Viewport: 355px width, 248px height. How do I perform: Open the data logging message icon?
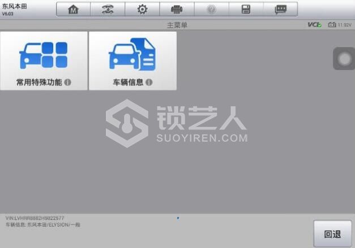[x=280, y=9]
